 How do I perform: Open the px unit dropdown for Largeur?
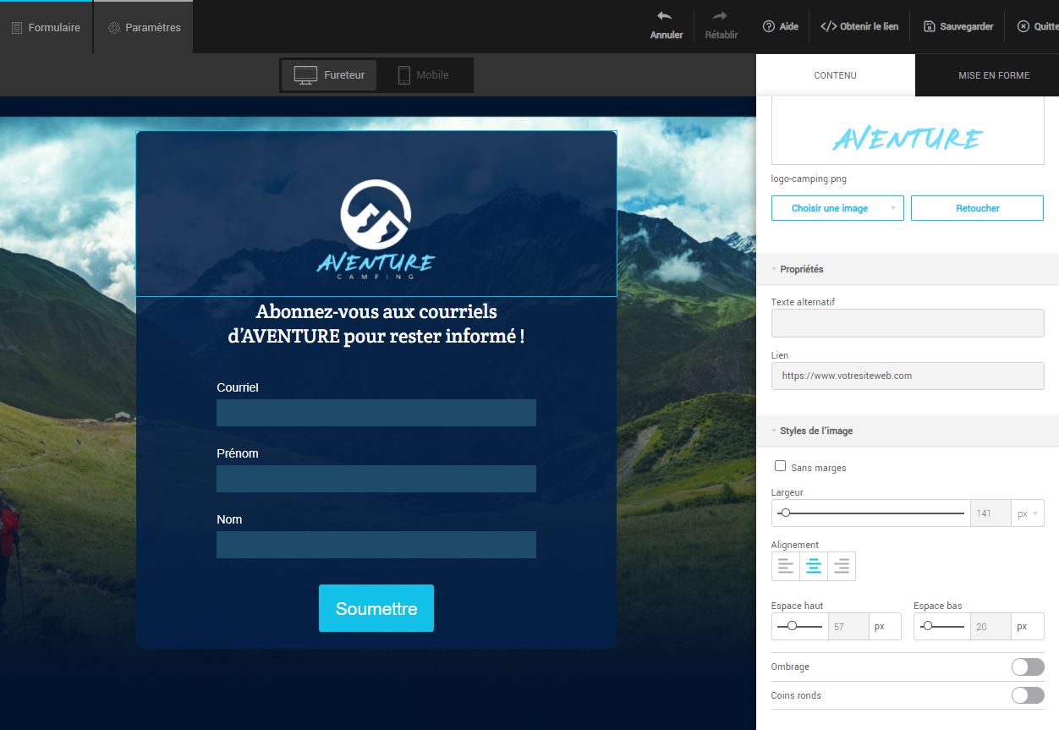(1028, 513)
